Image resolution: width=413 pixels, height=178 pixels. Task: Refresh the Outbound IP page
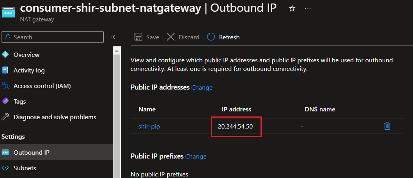coord(223,37)
